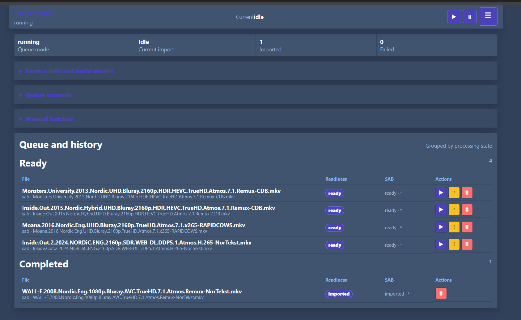Click the play button in the top header
521x320 pixels.
tap(454, 17)
